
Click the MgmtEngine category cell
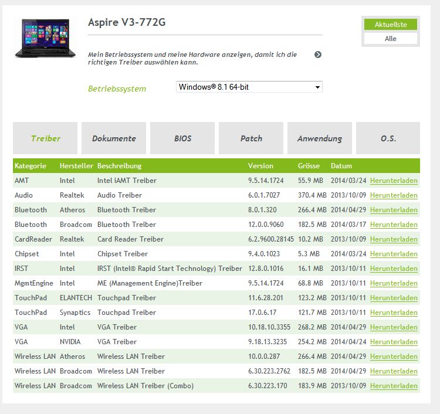[33, 283]
